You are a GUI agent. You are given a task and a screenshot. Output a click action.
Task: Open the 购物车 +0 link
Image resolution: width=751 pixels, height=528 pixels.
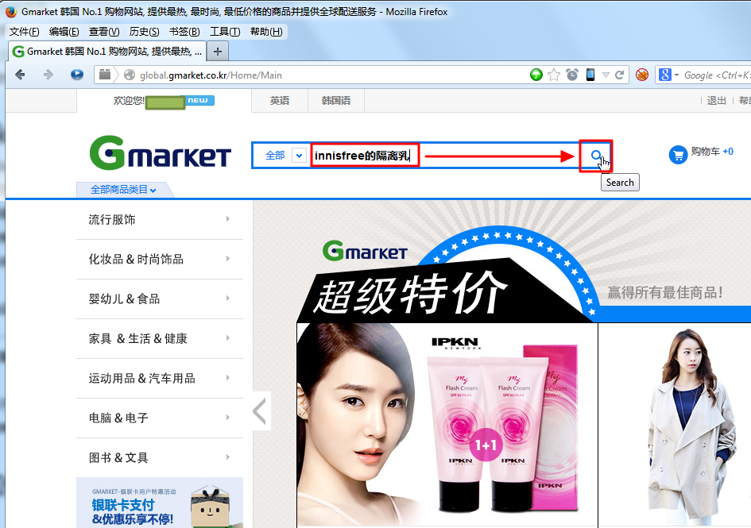712,152
